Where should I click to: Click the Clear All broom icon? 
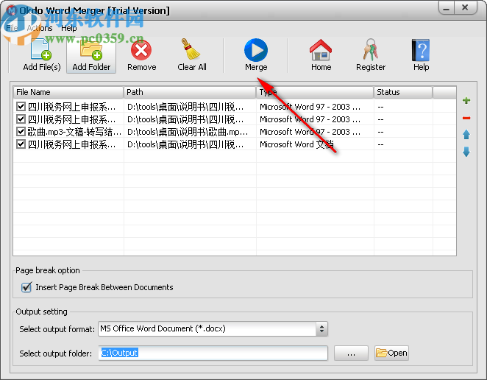coord(191,49)
